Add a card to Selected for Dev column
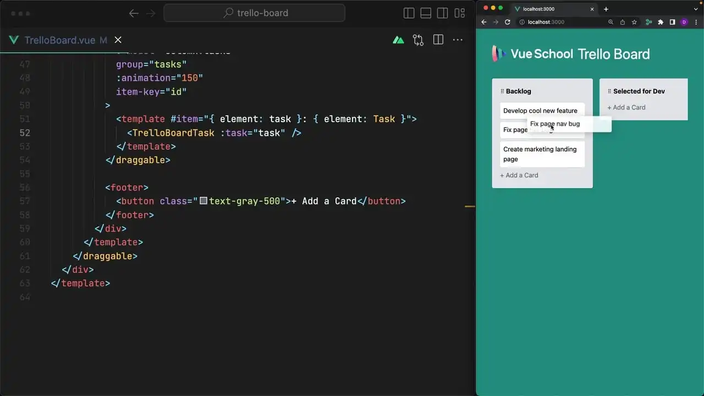 point(626,107)
